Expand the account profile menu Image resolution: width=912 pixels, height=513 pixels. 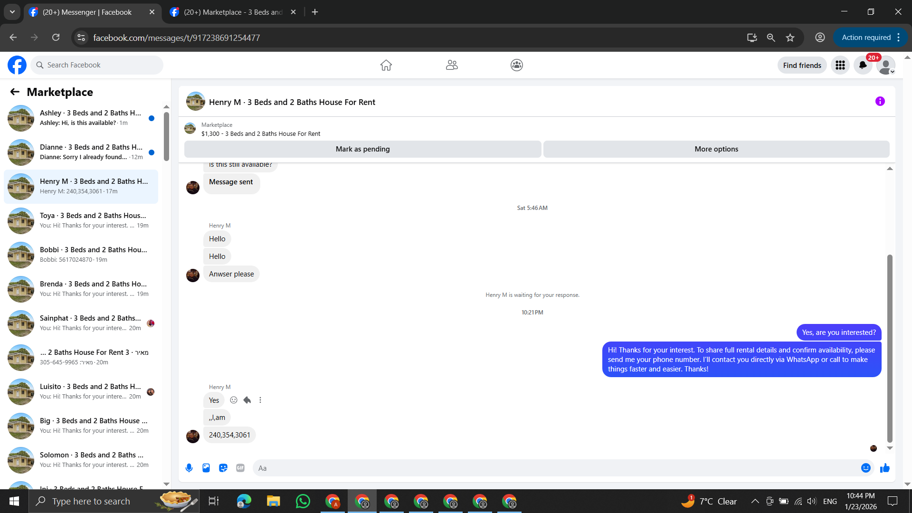pyautogui.click(x=886, y=65)
